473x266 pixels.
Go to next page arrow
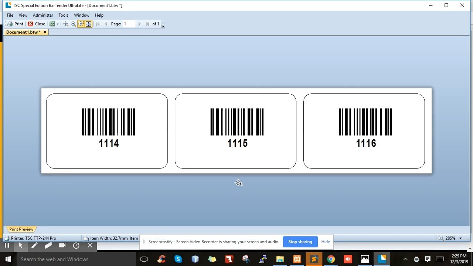coord(139,24)
